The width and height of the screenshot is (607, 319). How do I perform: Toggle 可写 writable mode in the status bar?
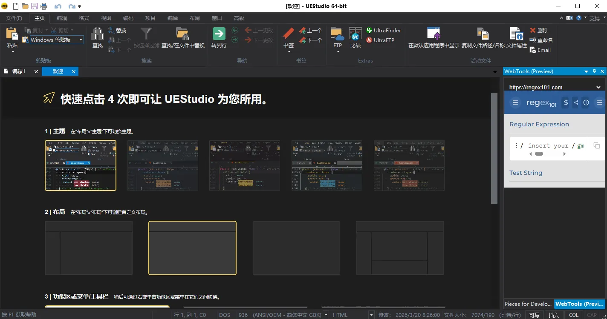tap(534, 315)
